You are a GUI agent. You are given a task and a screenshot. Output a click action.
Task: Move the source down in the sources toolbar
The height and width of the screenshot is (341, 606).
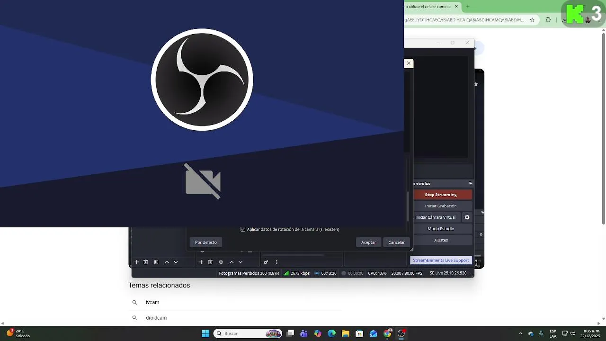click(241, 262)
